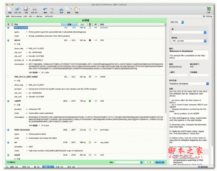This screenshot has width=217, height=171.
Task: Click the ori left-pointing direction arrow
Action: click(95, 142)
